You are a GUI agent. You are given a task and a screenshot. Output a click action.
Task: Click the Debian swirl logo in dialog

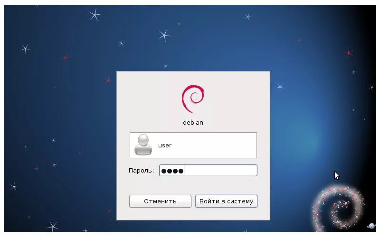click(193, 99)
